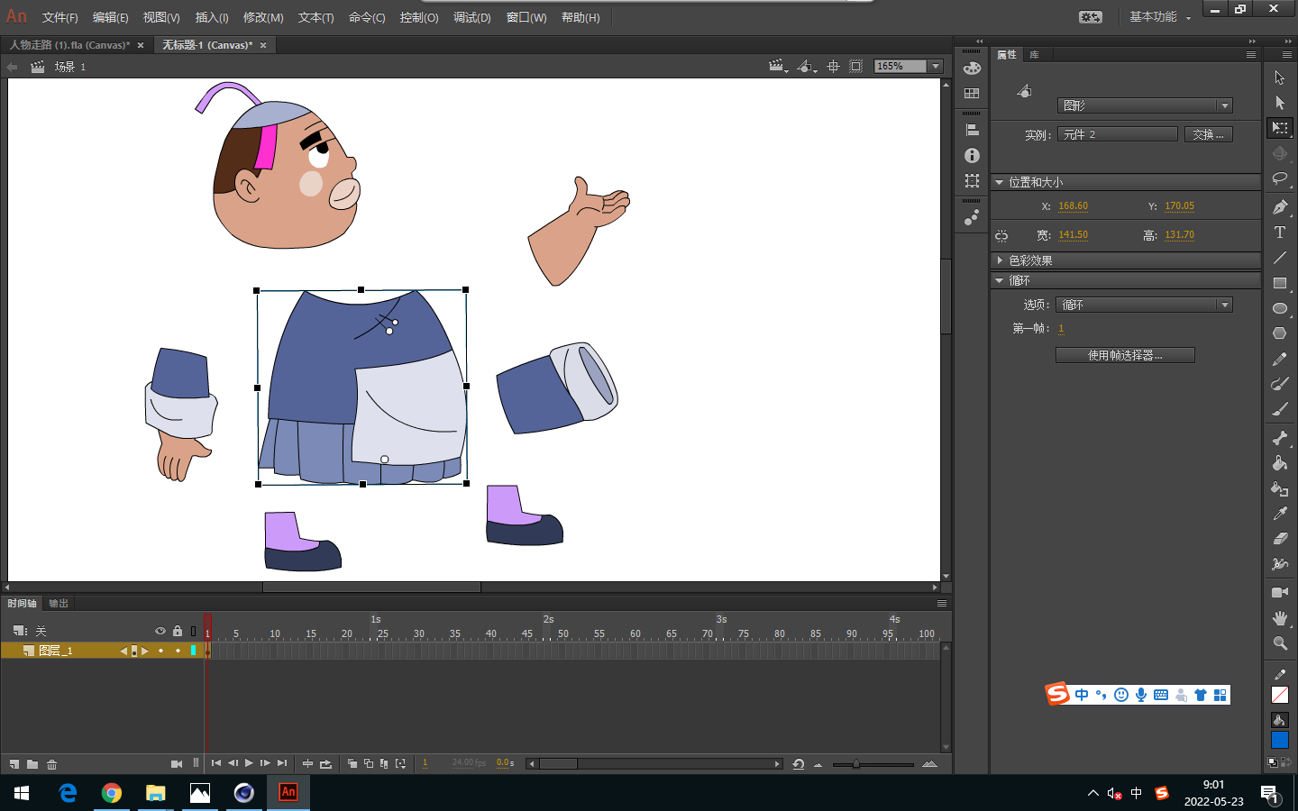
Task: Click the blue fill color swatch
Action: pos(1279,740)
